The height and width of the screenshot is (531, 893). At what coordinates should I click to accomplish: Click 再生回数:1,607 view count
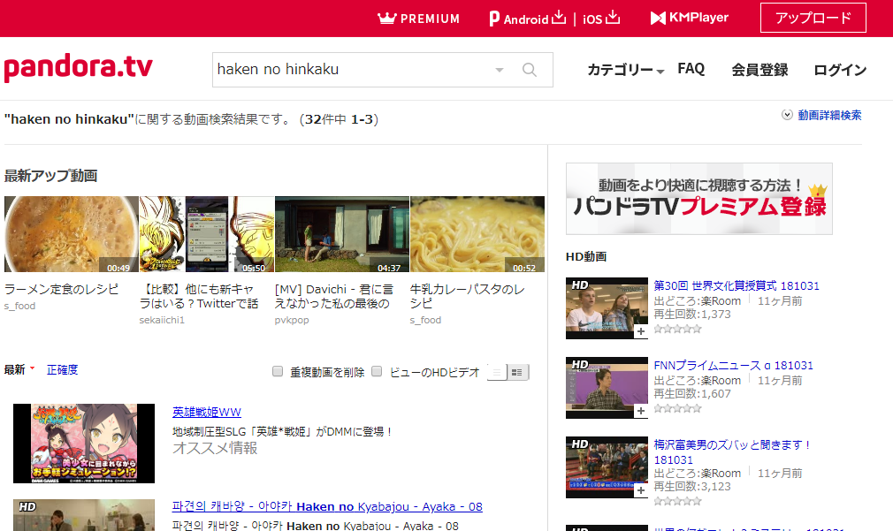coord(692,394)
